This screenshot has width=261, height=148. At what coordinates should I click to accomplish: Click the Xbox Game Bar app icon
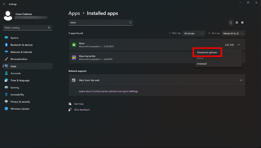[x=74, y=57]
